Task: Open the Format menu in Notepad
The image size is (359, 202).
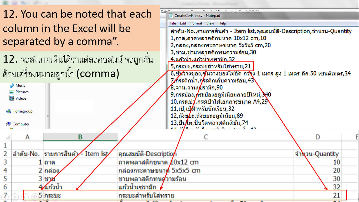Action: [196, 23]
